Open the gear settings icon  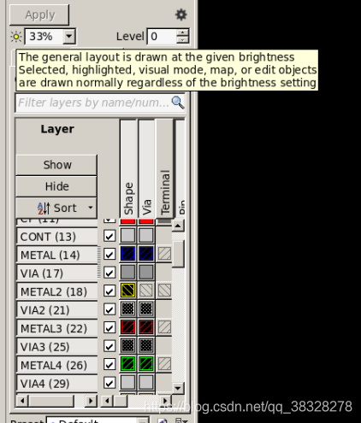[x=180, y=15]
